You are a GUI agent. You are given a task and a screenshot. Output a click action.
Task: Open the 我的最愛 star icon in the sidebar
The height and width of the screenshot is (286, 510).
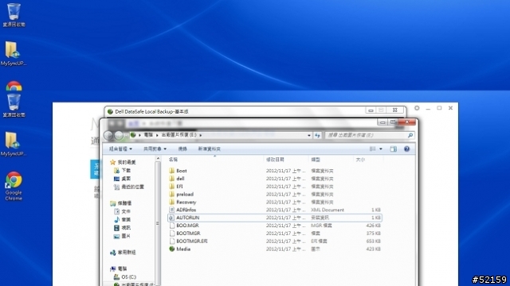(x=113, y=162)
